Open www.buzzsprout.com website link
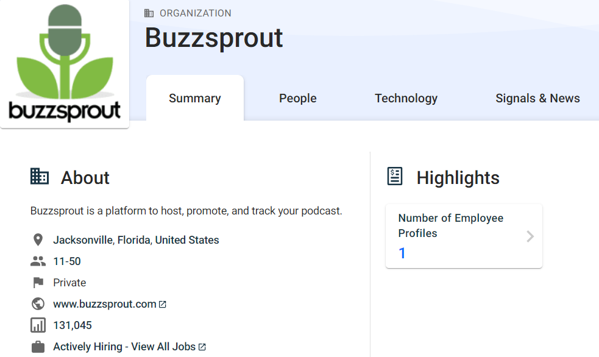This screenshot has height=357, width=599. click(x=105, y=304)
